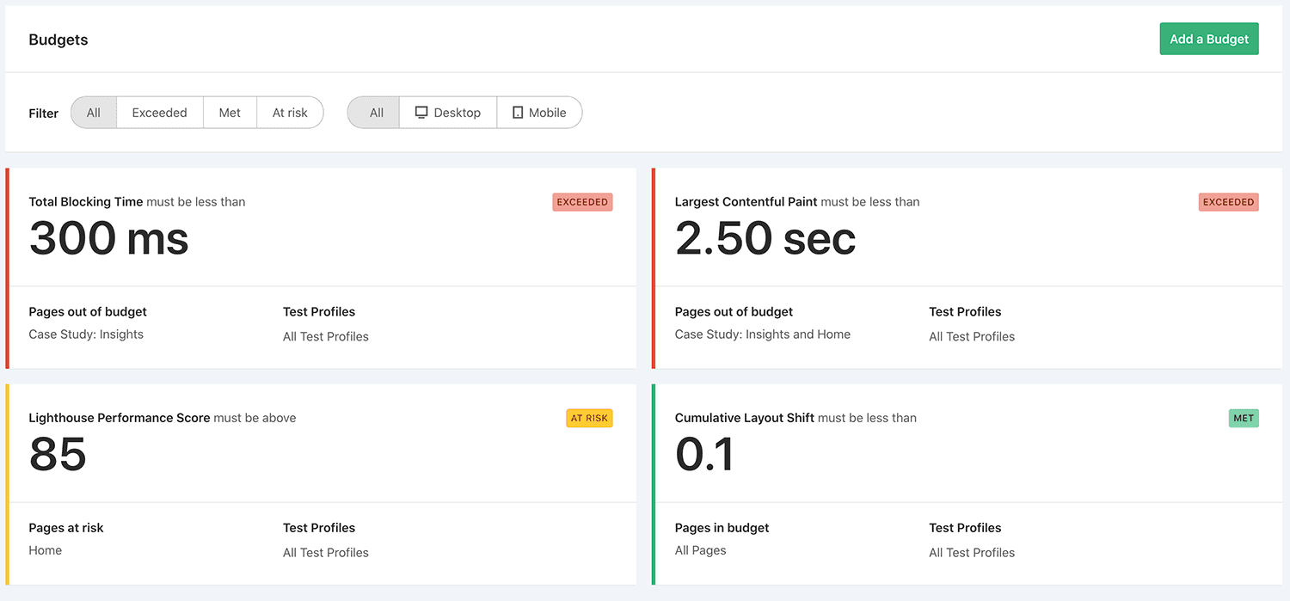Screen dimensions: 1290x601
Task: Select the 'Met' status filter
Action: coord(230,112)
